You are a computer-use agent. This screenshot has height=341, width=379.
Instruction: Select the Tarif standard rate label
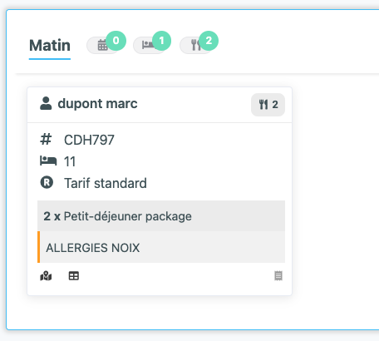click(x=106, y=183)
